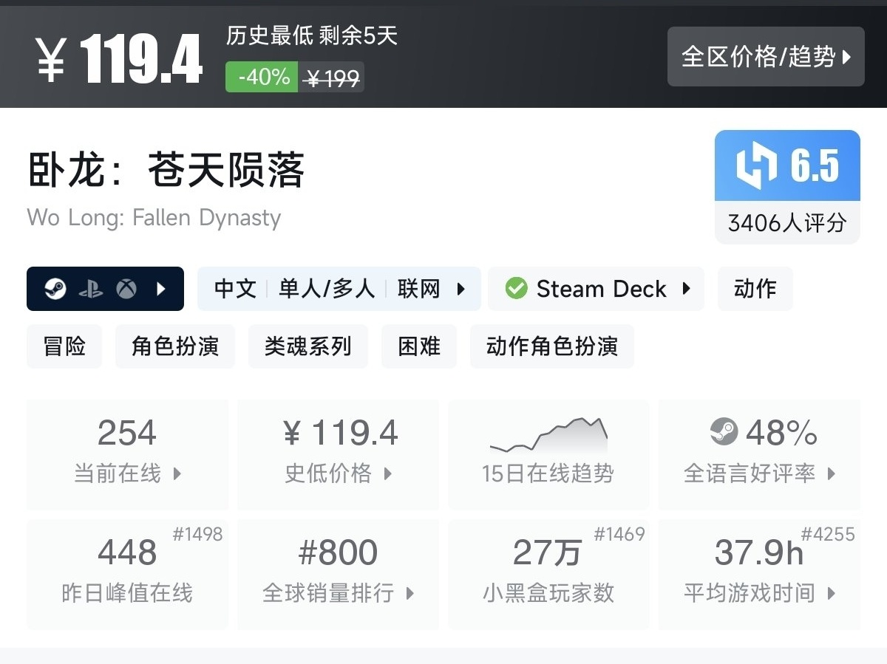Click the #1469 rank badge
887x664 pixels.
619,534
